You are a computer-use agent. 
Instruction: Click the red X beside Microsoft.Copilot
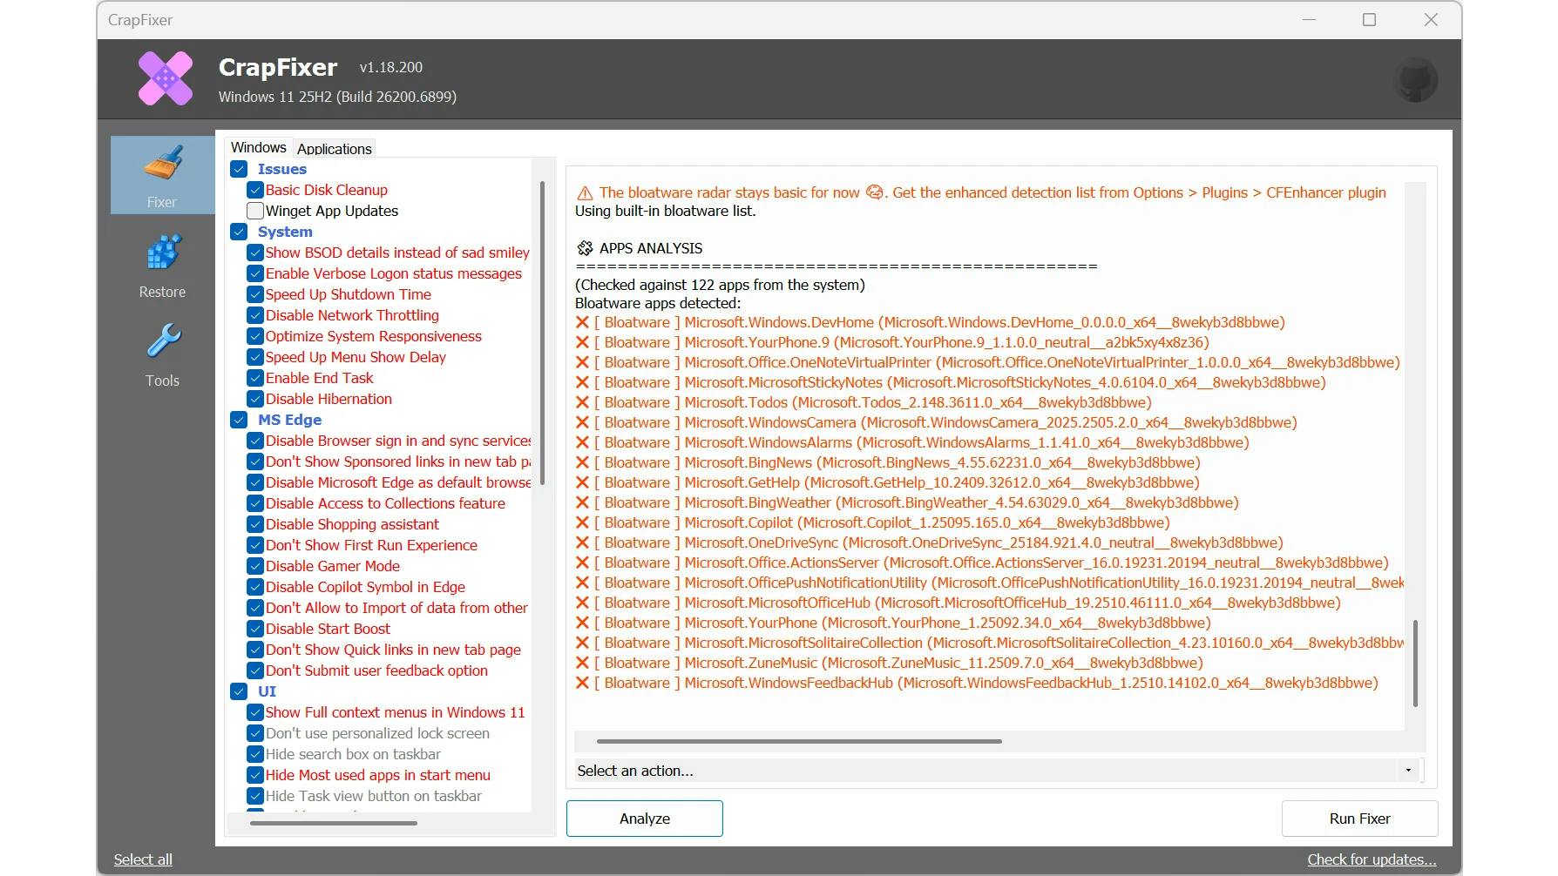point(582,523)
